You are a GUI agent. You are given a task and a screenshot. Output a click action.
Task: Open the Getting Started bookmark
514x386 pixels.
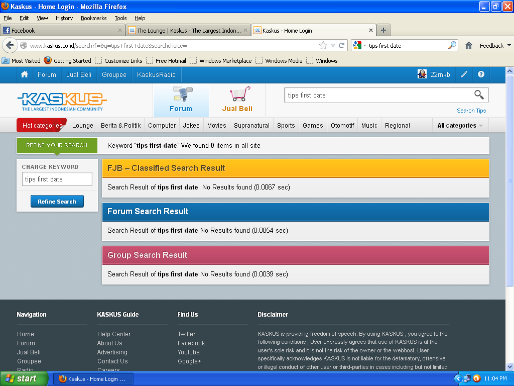tap(68, 61)
